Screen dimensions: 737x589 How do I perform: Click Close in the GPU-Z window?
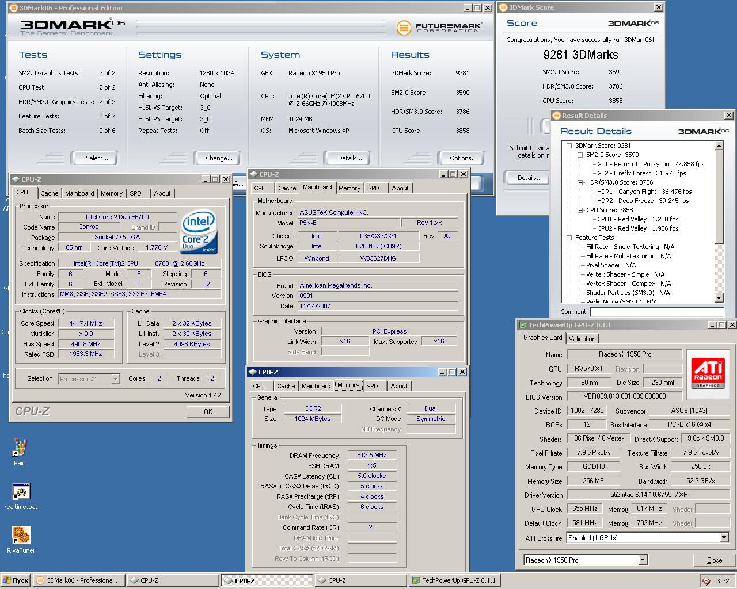(715, 560)
